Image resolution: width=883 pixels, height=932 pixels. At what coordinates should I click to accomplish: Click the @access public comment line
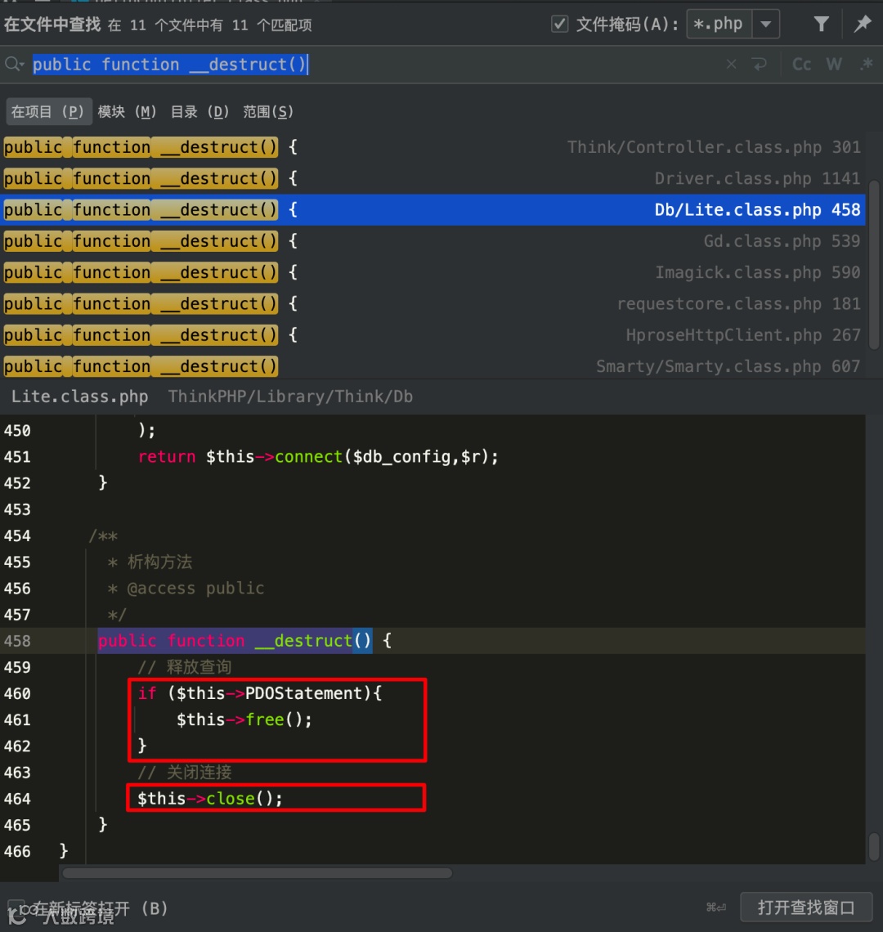[x=186, y=589]
